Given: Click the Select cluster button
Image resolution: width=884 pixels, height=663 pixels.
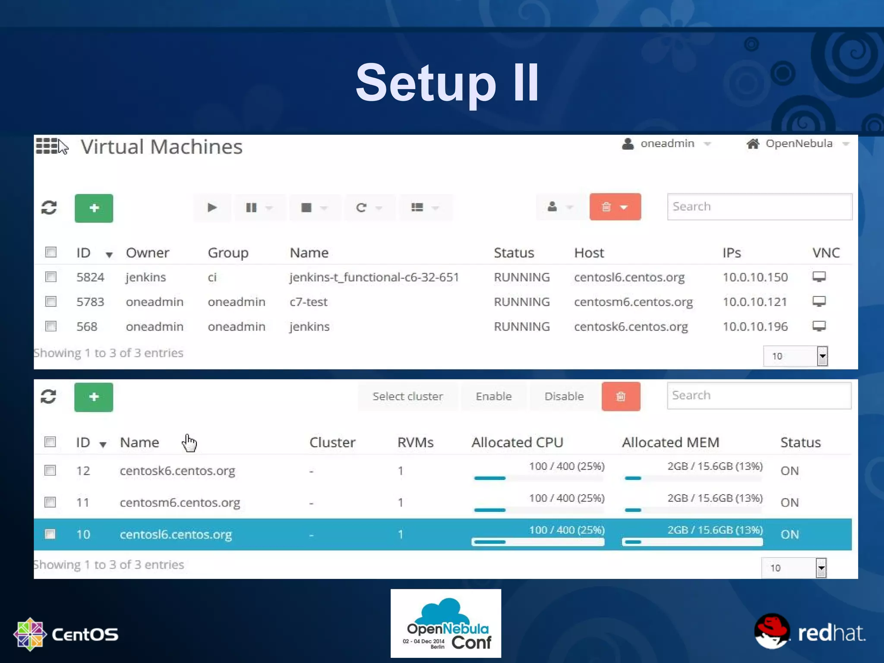Looking at the screenshot, I should pos(407,396).
